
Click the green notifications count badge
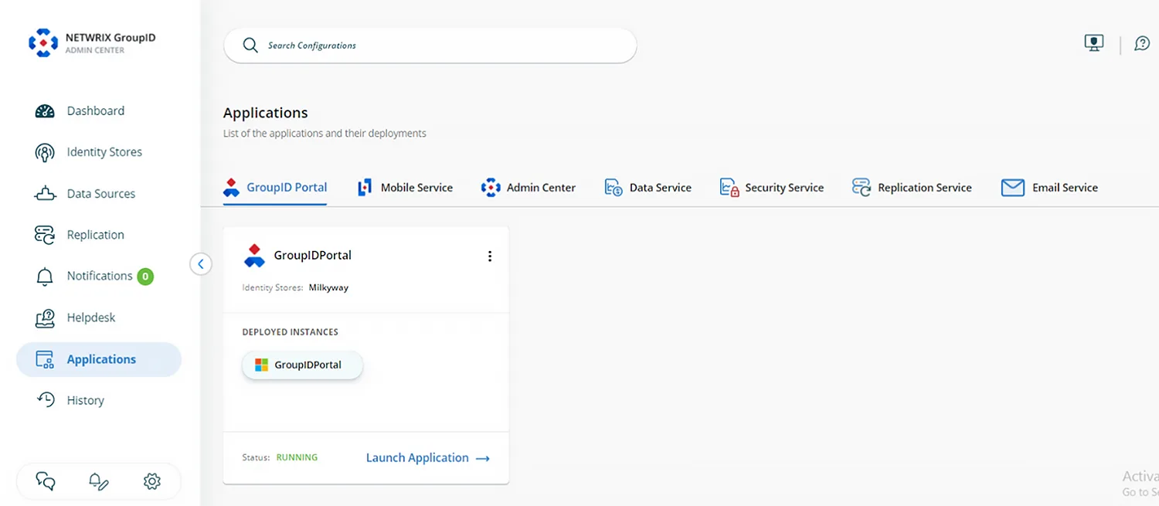pyautogui.click(x=145, y=277)
